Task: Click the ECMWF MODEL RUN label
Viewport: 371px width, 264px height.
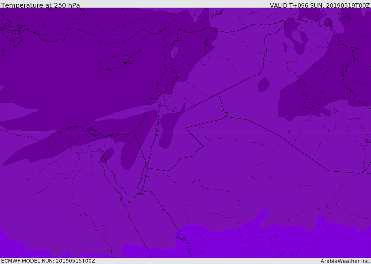Action: pos(48,261)
